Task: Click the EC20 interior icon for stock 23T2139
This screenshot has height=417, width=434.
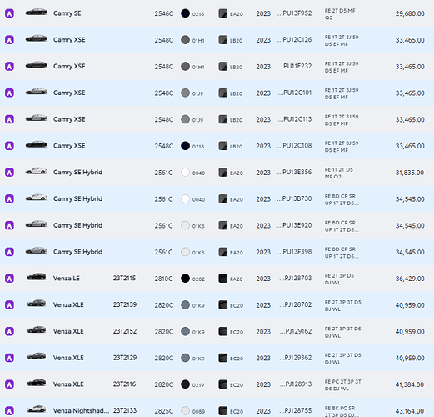Action: click(x=222, y=305)
